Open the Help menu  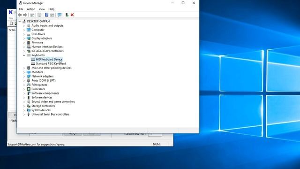[x=51, y=9]
